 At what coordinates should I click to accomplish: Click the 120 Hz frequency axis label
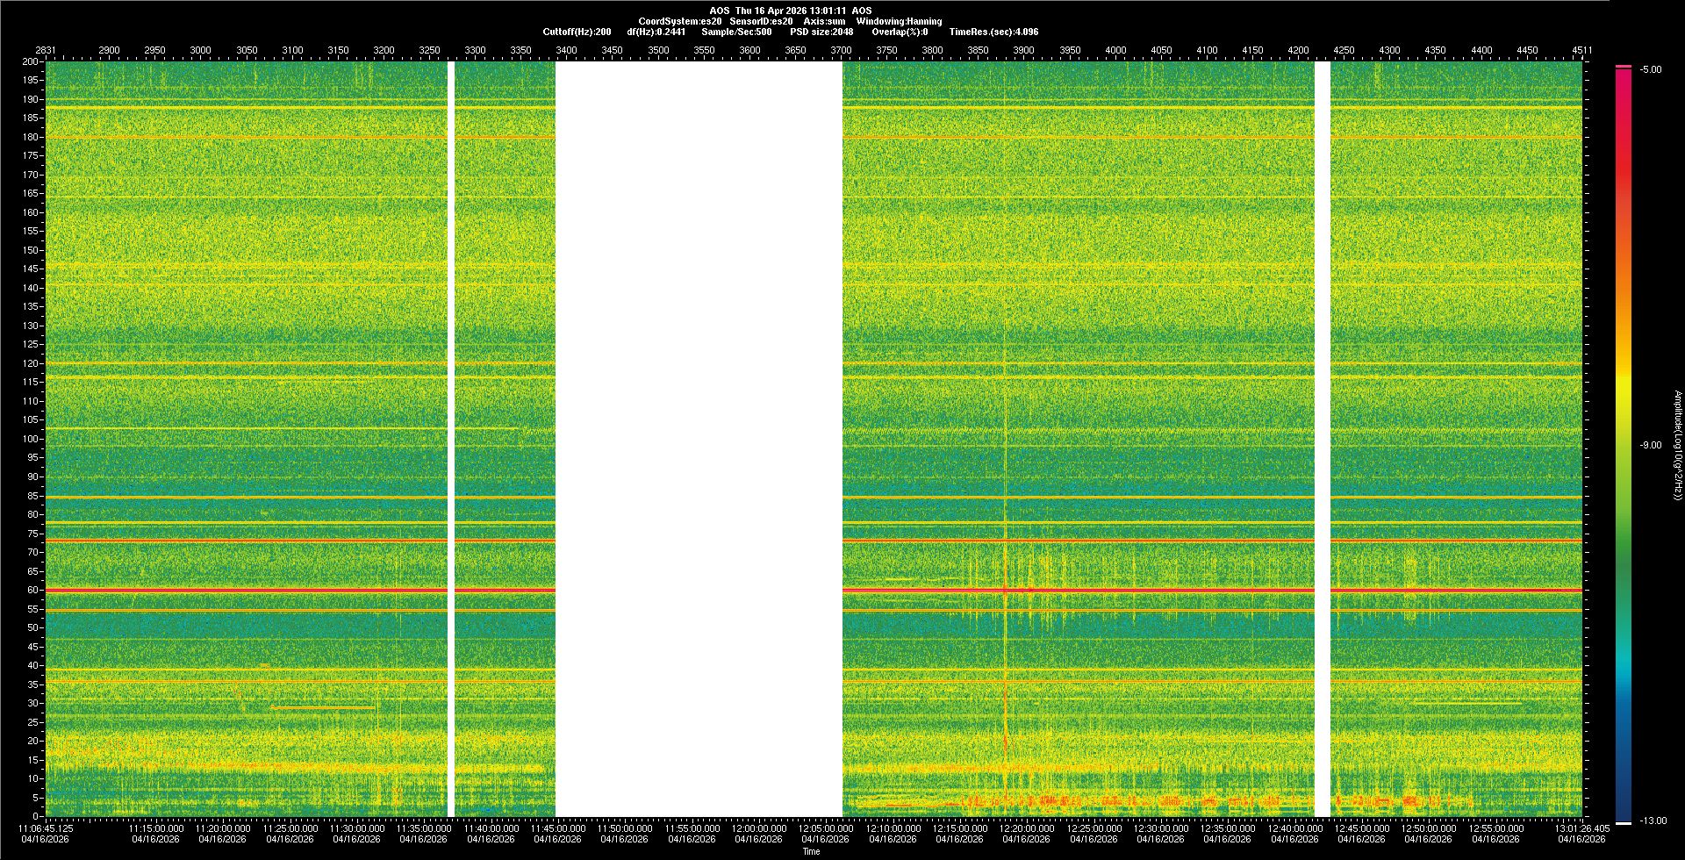tap(30, 363)
